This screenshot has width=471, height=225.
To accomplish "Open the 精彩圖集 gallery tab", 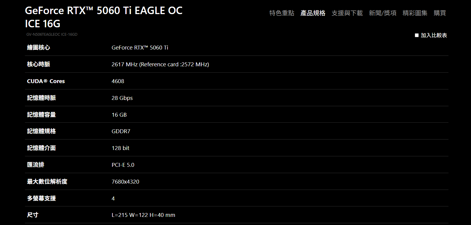I will [x=415, y=13].
